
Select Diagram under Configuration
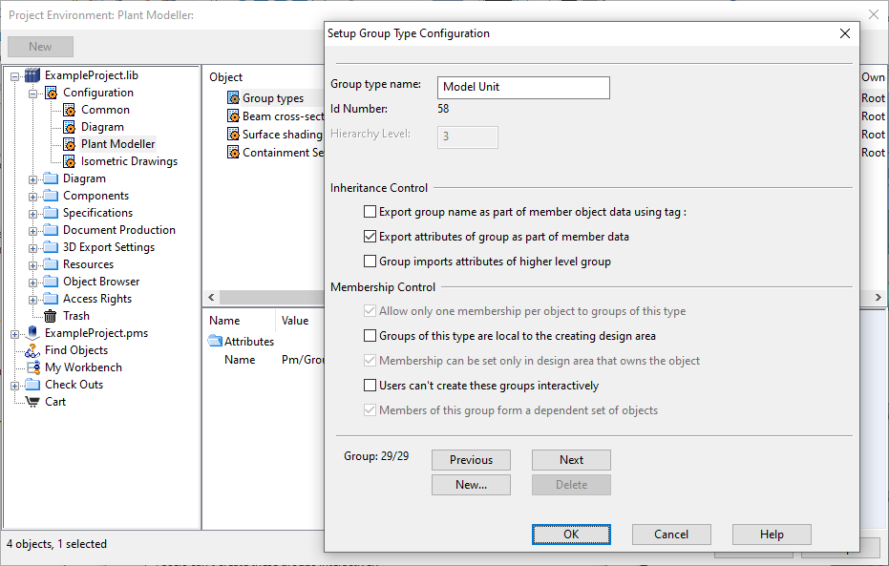(102, 127)
